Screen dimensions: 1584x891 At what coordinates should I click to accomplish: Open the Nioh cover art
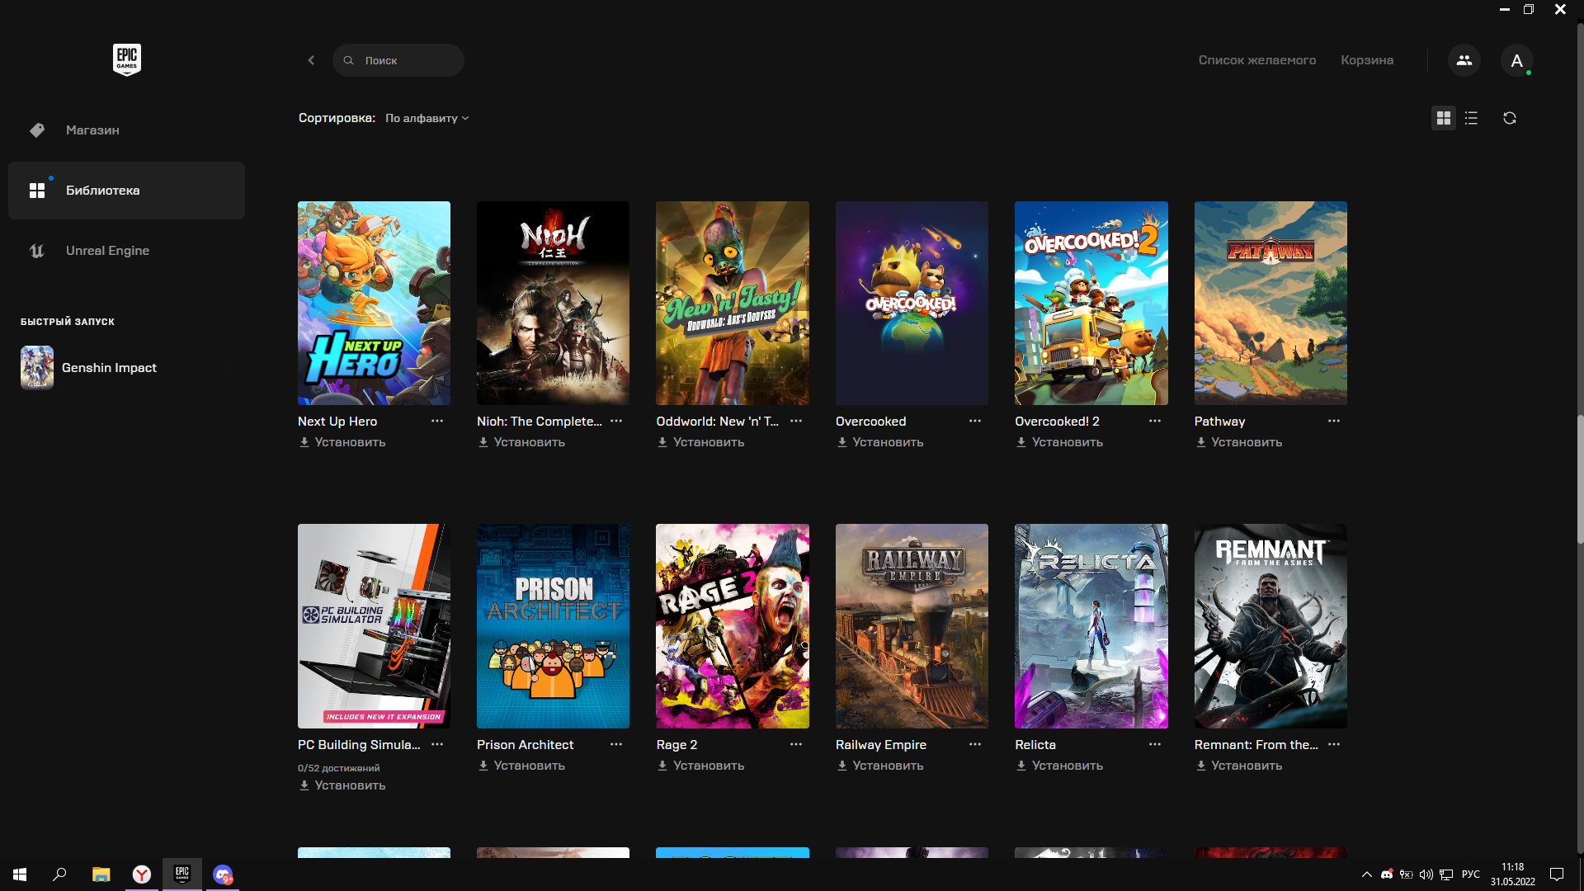[553, 303]
